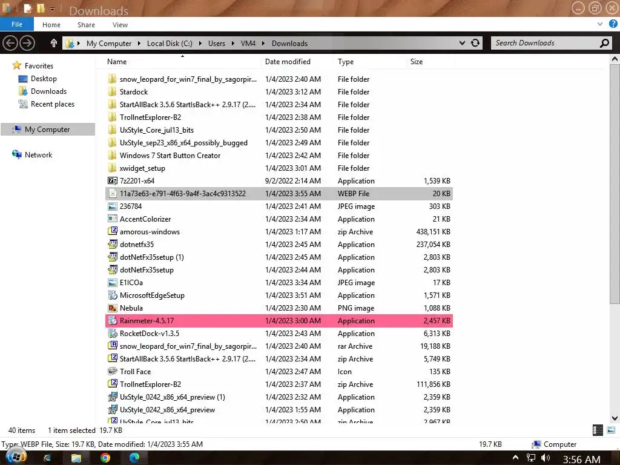Show hidden tray icons arrow

point(515,458)
